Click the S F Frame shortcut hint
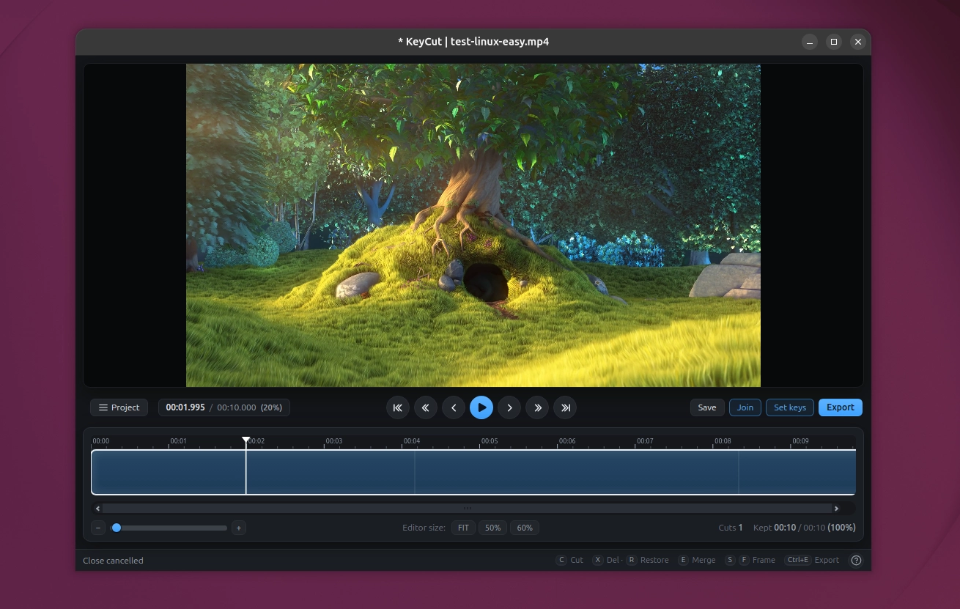 [750, 560]
